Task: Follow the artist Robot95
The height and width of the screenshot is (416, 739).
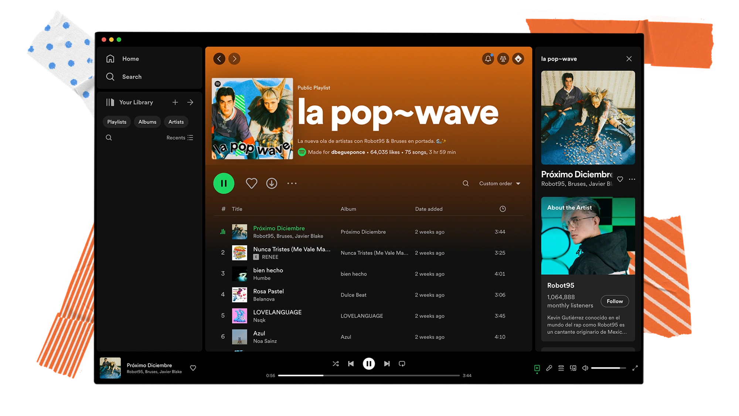Action: [x=614, y=301]
